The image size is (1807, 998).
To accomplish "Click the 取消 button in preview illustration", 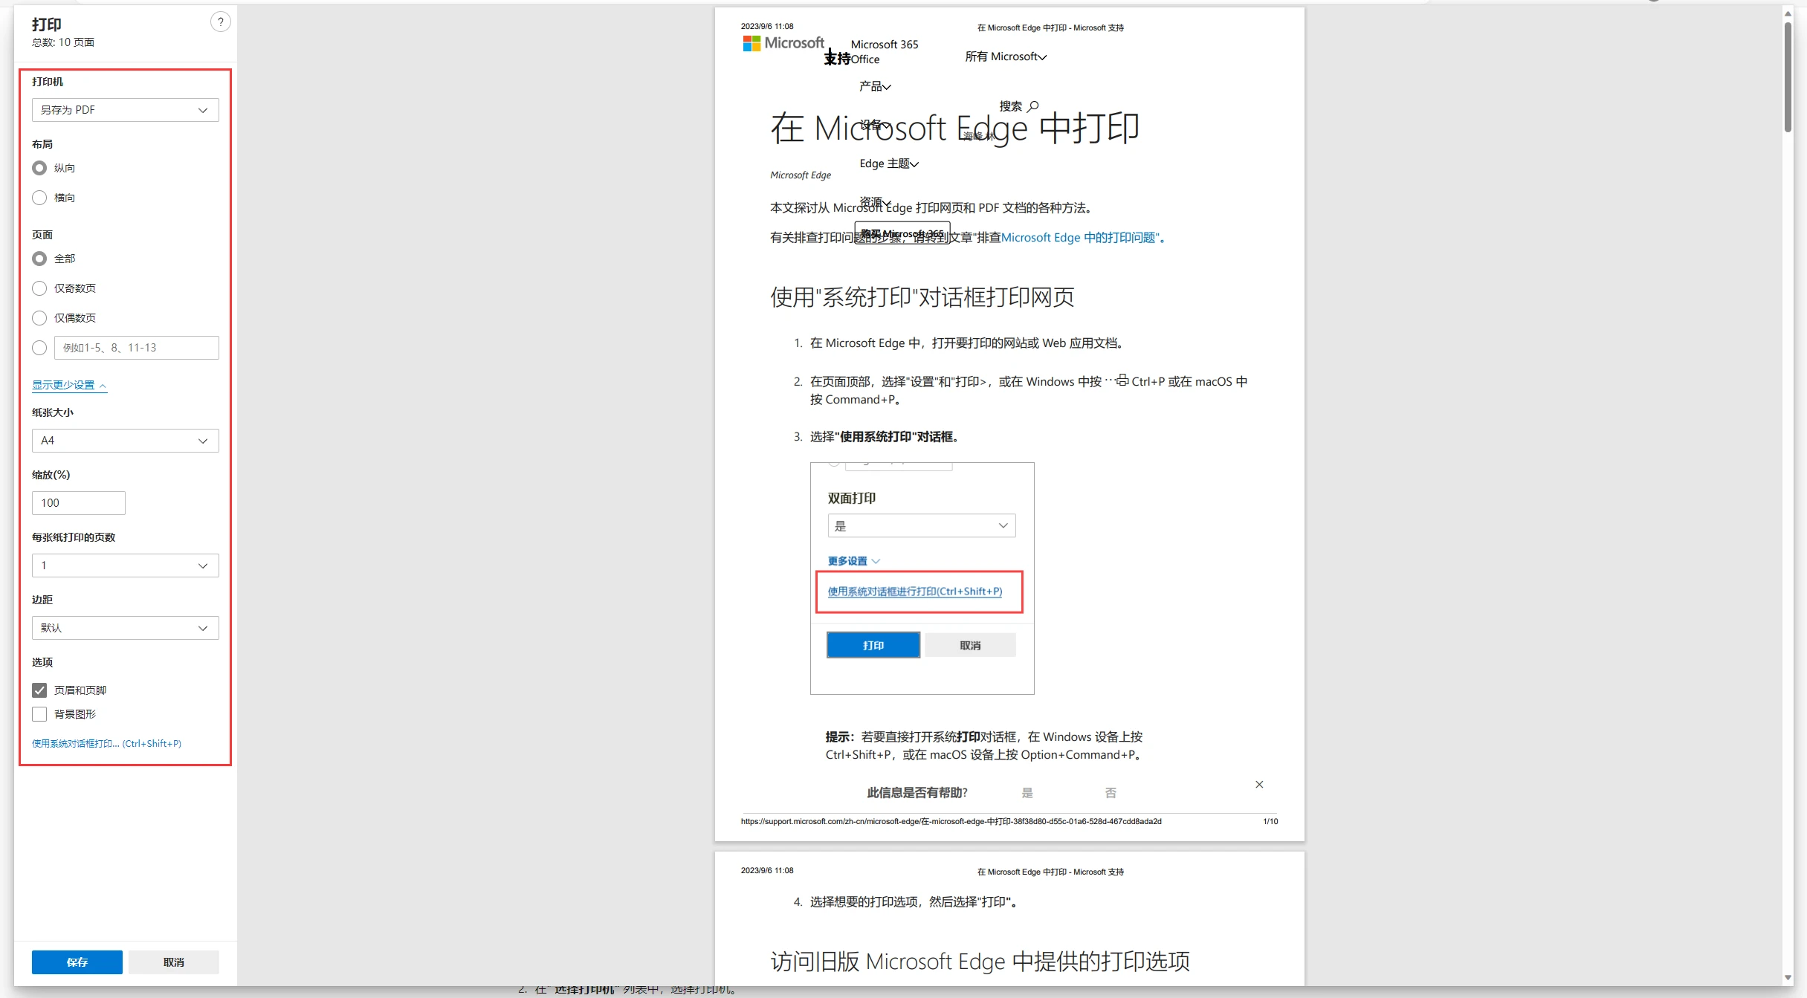I will (x=970, y=645).
